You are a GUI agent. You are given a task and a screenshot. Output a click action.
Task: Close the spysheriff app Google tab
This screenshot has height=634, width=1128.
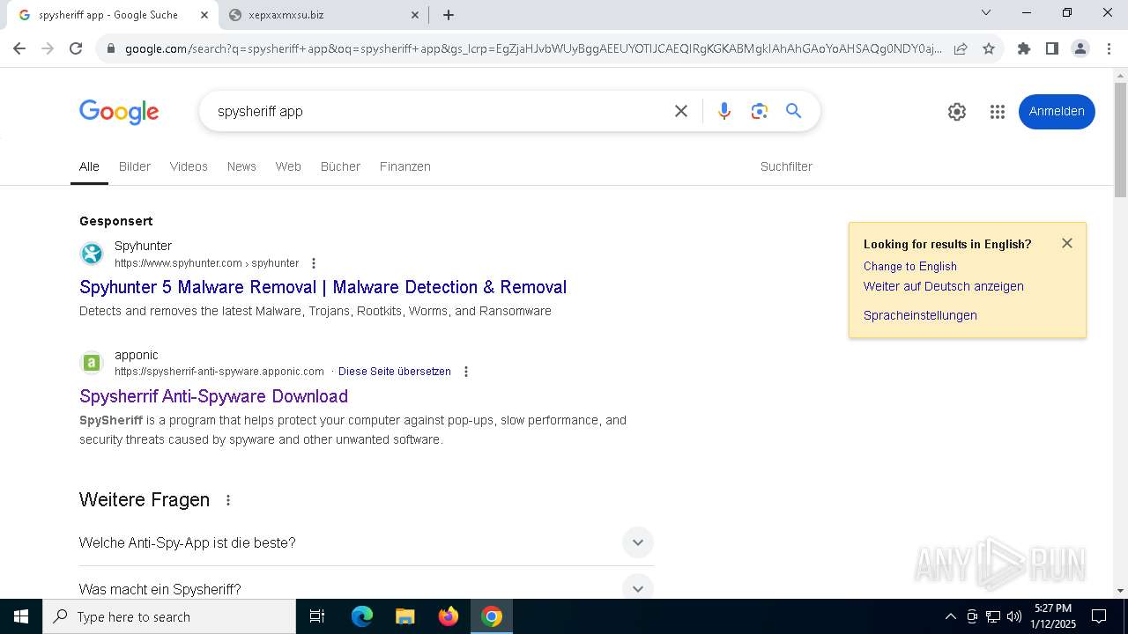click(204, 15)
